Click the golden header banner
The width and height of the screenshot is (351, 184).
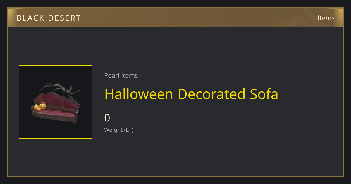(175, 18)
